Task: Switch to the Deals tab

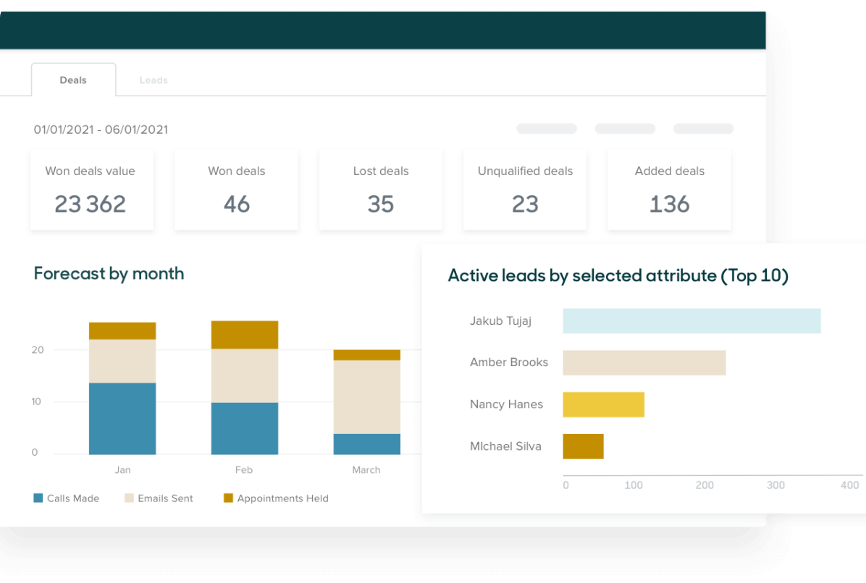Action: (73, 80)
